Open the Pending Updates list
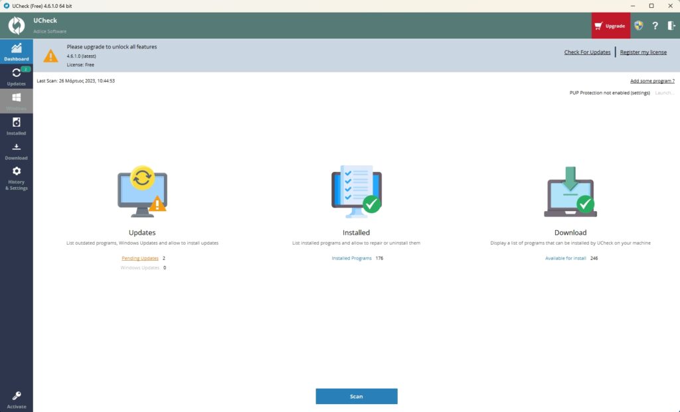 click(139, 258)
